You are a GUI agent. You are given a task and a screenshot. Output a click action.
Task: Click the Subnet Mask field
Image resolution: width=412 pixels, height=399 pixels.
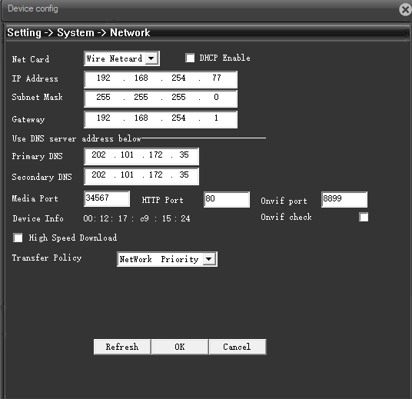pyautogui.click(x=161, y=98)
